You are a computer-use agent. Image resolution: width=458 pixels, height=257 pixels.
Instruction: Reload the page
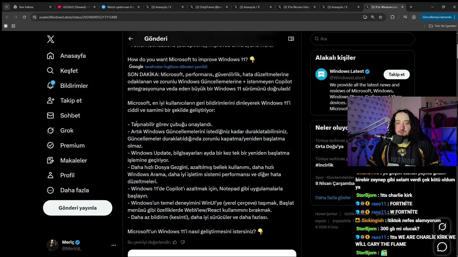coord(24,17)
